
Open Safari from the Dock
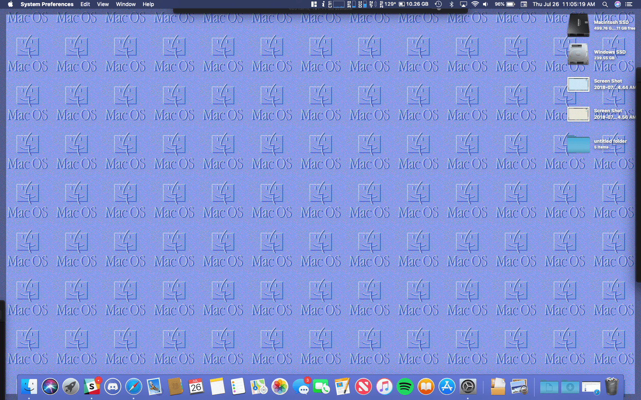[134, 386]
